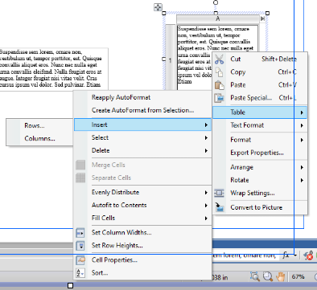Select Paste from context menu
The width and height of the screenshot is (317, 290).
(260, 85)
